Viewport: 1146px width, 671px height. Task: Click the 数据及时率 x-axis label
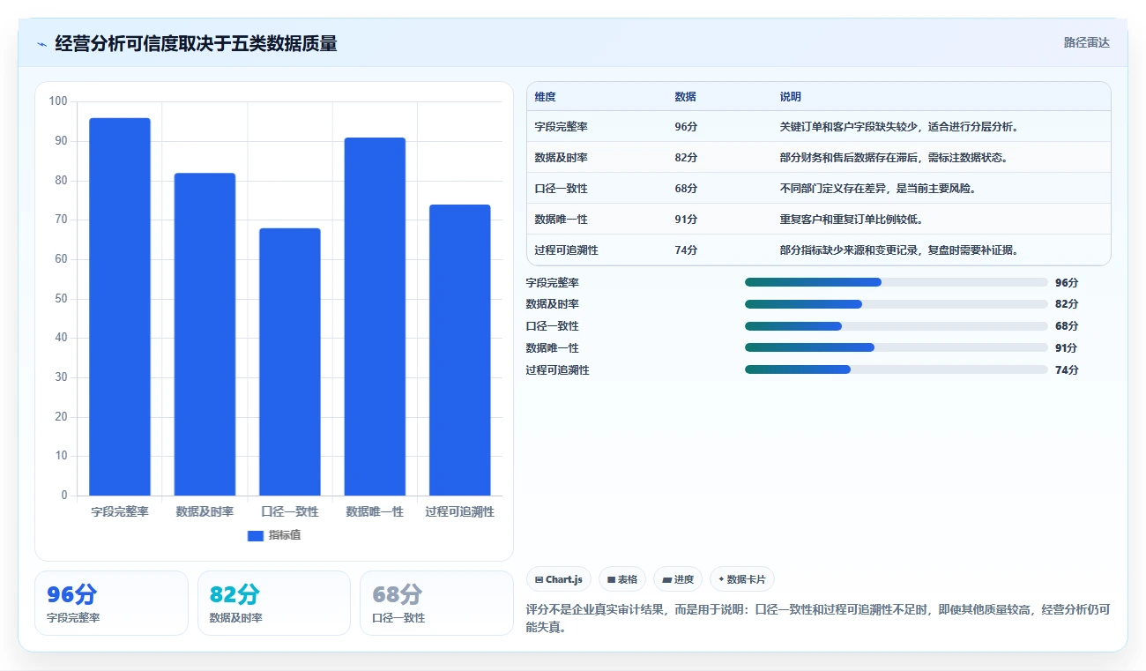[205, 511]
